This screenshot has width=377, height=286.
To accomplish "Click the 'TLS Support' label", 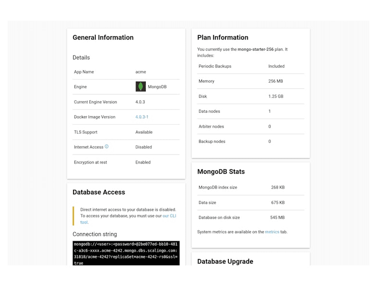I will click(x=86, y=132).
